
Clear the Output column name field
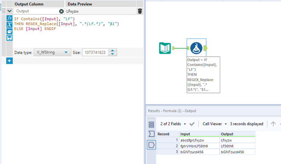click(61, 12)
